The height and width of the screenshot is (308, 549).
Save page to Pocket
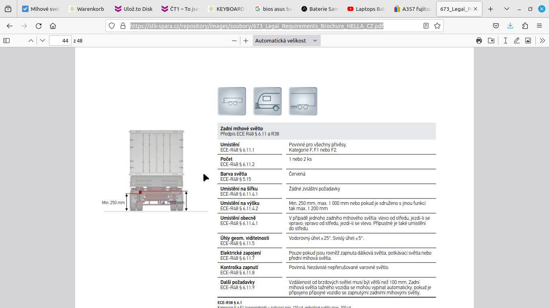click(x=496, y=26)
